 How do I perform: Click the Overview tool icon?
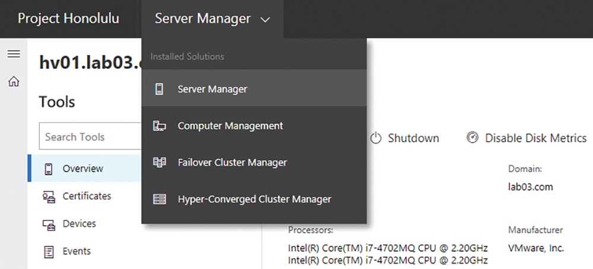(49, 169)
